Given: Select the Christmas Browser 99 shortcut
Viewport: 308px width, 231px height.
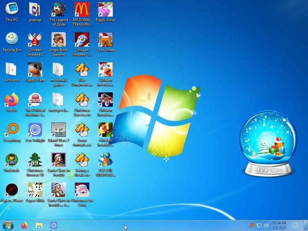Looking at the screenshot, I should click(x=35, y=165).
